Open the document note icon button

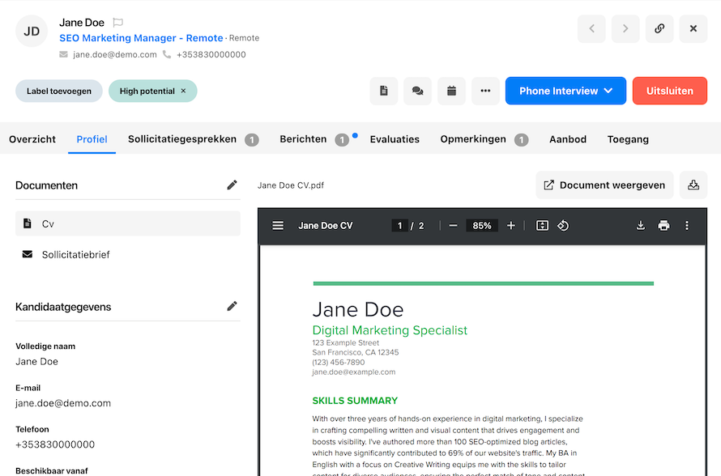[x=383, y=91]
